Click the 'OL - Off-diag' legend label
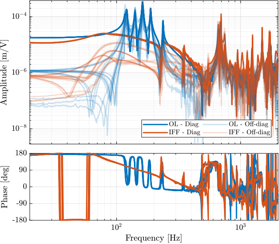 coord(249,124)
